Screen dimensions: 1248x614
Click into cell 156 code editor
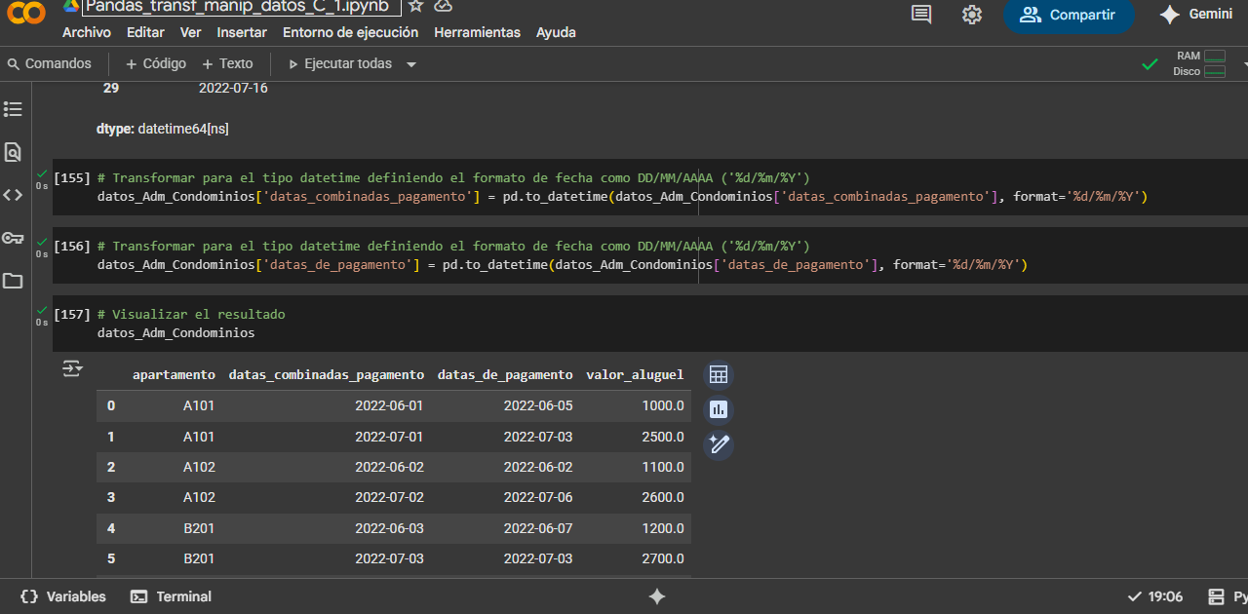(649, 255)
